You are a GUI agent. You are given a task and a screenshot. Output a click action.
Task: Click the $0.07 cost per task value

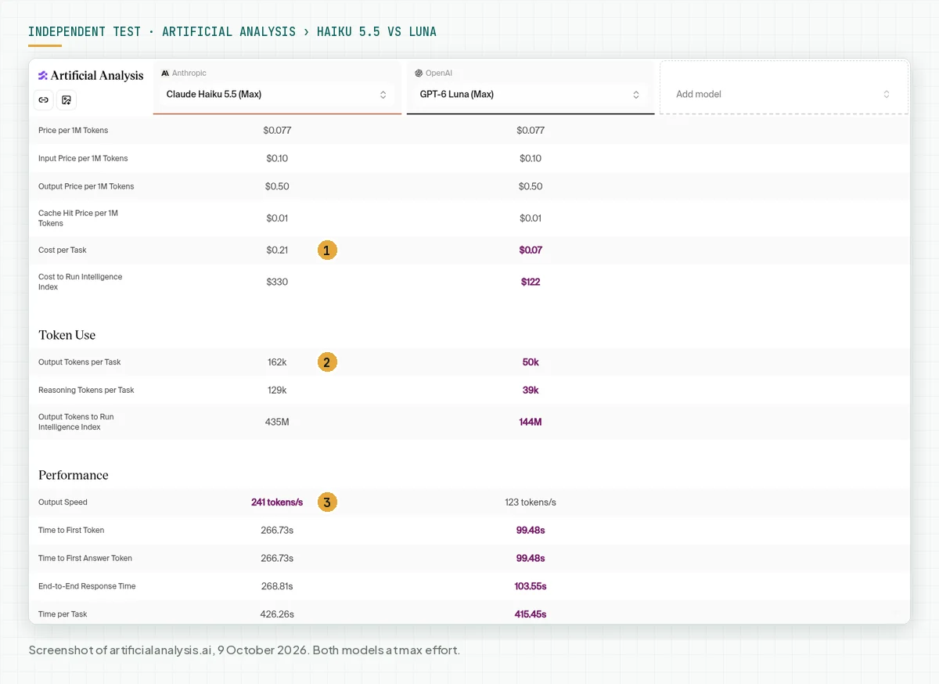[x=531, y=250]
